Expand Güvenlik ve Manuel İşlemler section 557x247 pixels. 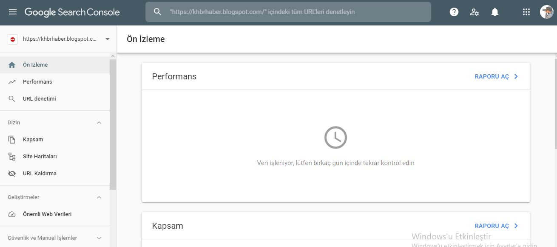[99, 238]
